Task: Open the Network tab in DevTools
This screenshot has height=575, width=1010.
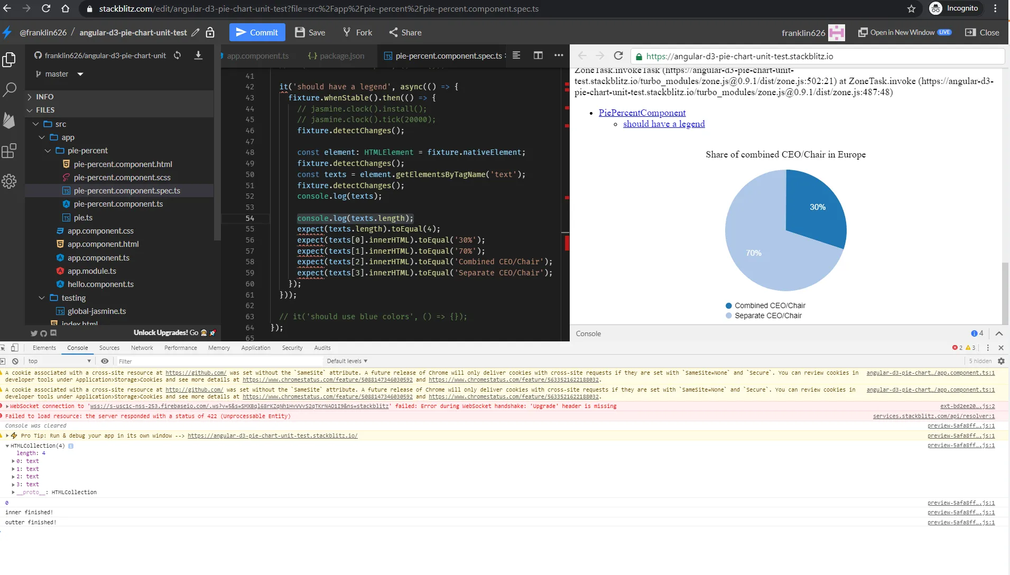Action: (142, 348)
